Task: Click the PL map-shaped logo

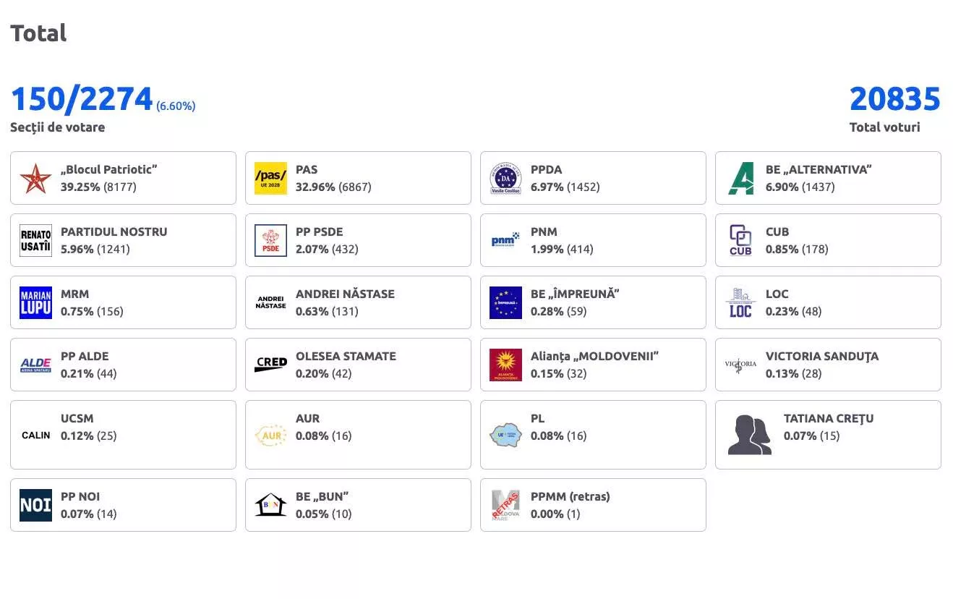Action: 505,435
